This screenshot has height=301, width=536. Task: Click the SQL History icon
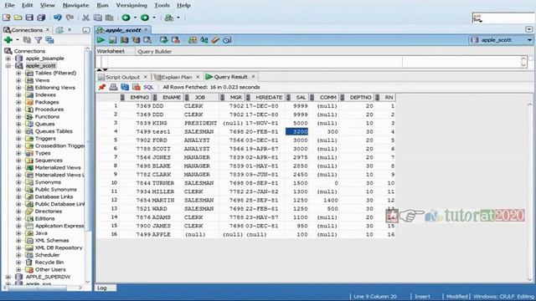click(x=227, y=40)
